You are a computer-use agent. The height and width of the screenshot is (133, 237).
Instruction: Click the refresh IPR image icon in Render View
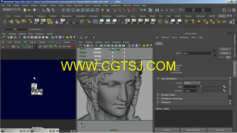(x=24, y=47)
